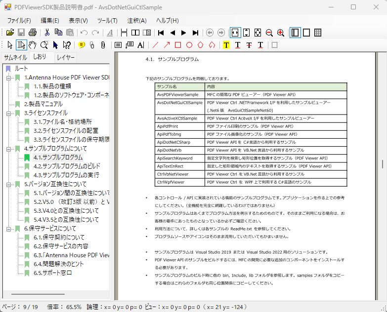Enable the text selection cursor tool
This screenshot has width=387, height=312.
(21, 45)
